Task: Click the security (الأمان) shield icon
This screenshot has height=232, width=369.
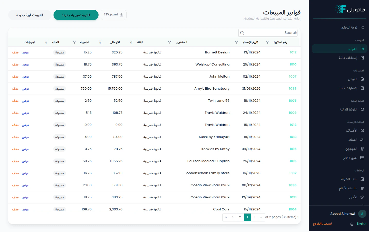Action: pyautogui.click(x=362, y=197)
